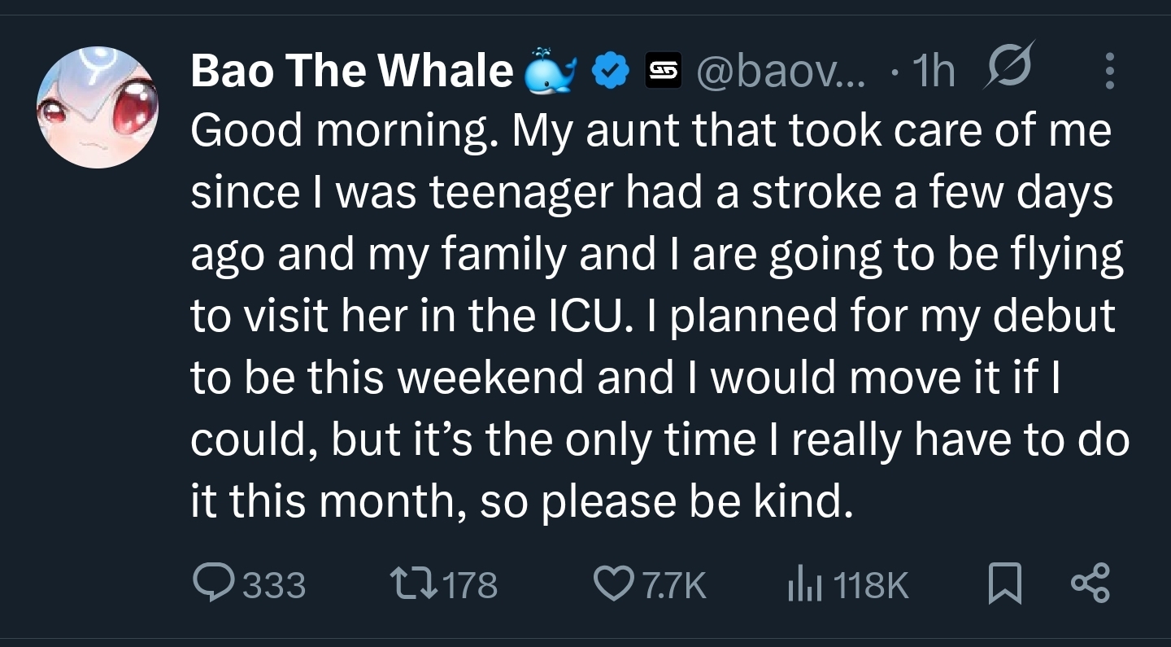Click the 333 replies count

275,585
